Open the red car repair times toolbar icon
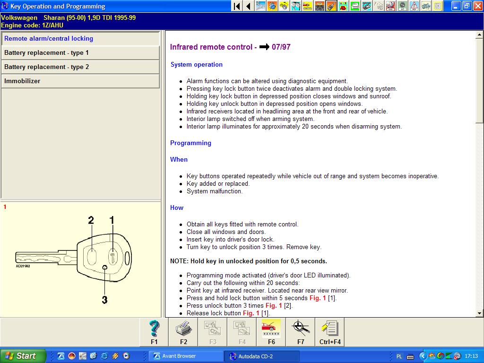484x363 pixels. click(x=343, y=6)
